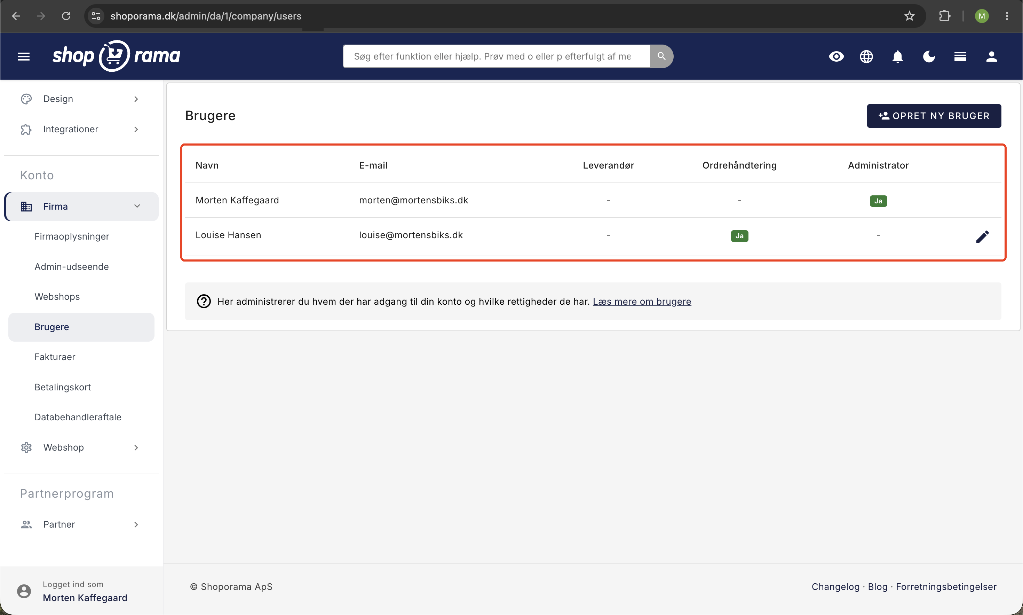
Task: Click the Leverandør column header
Action: click(x=608, y=165)
